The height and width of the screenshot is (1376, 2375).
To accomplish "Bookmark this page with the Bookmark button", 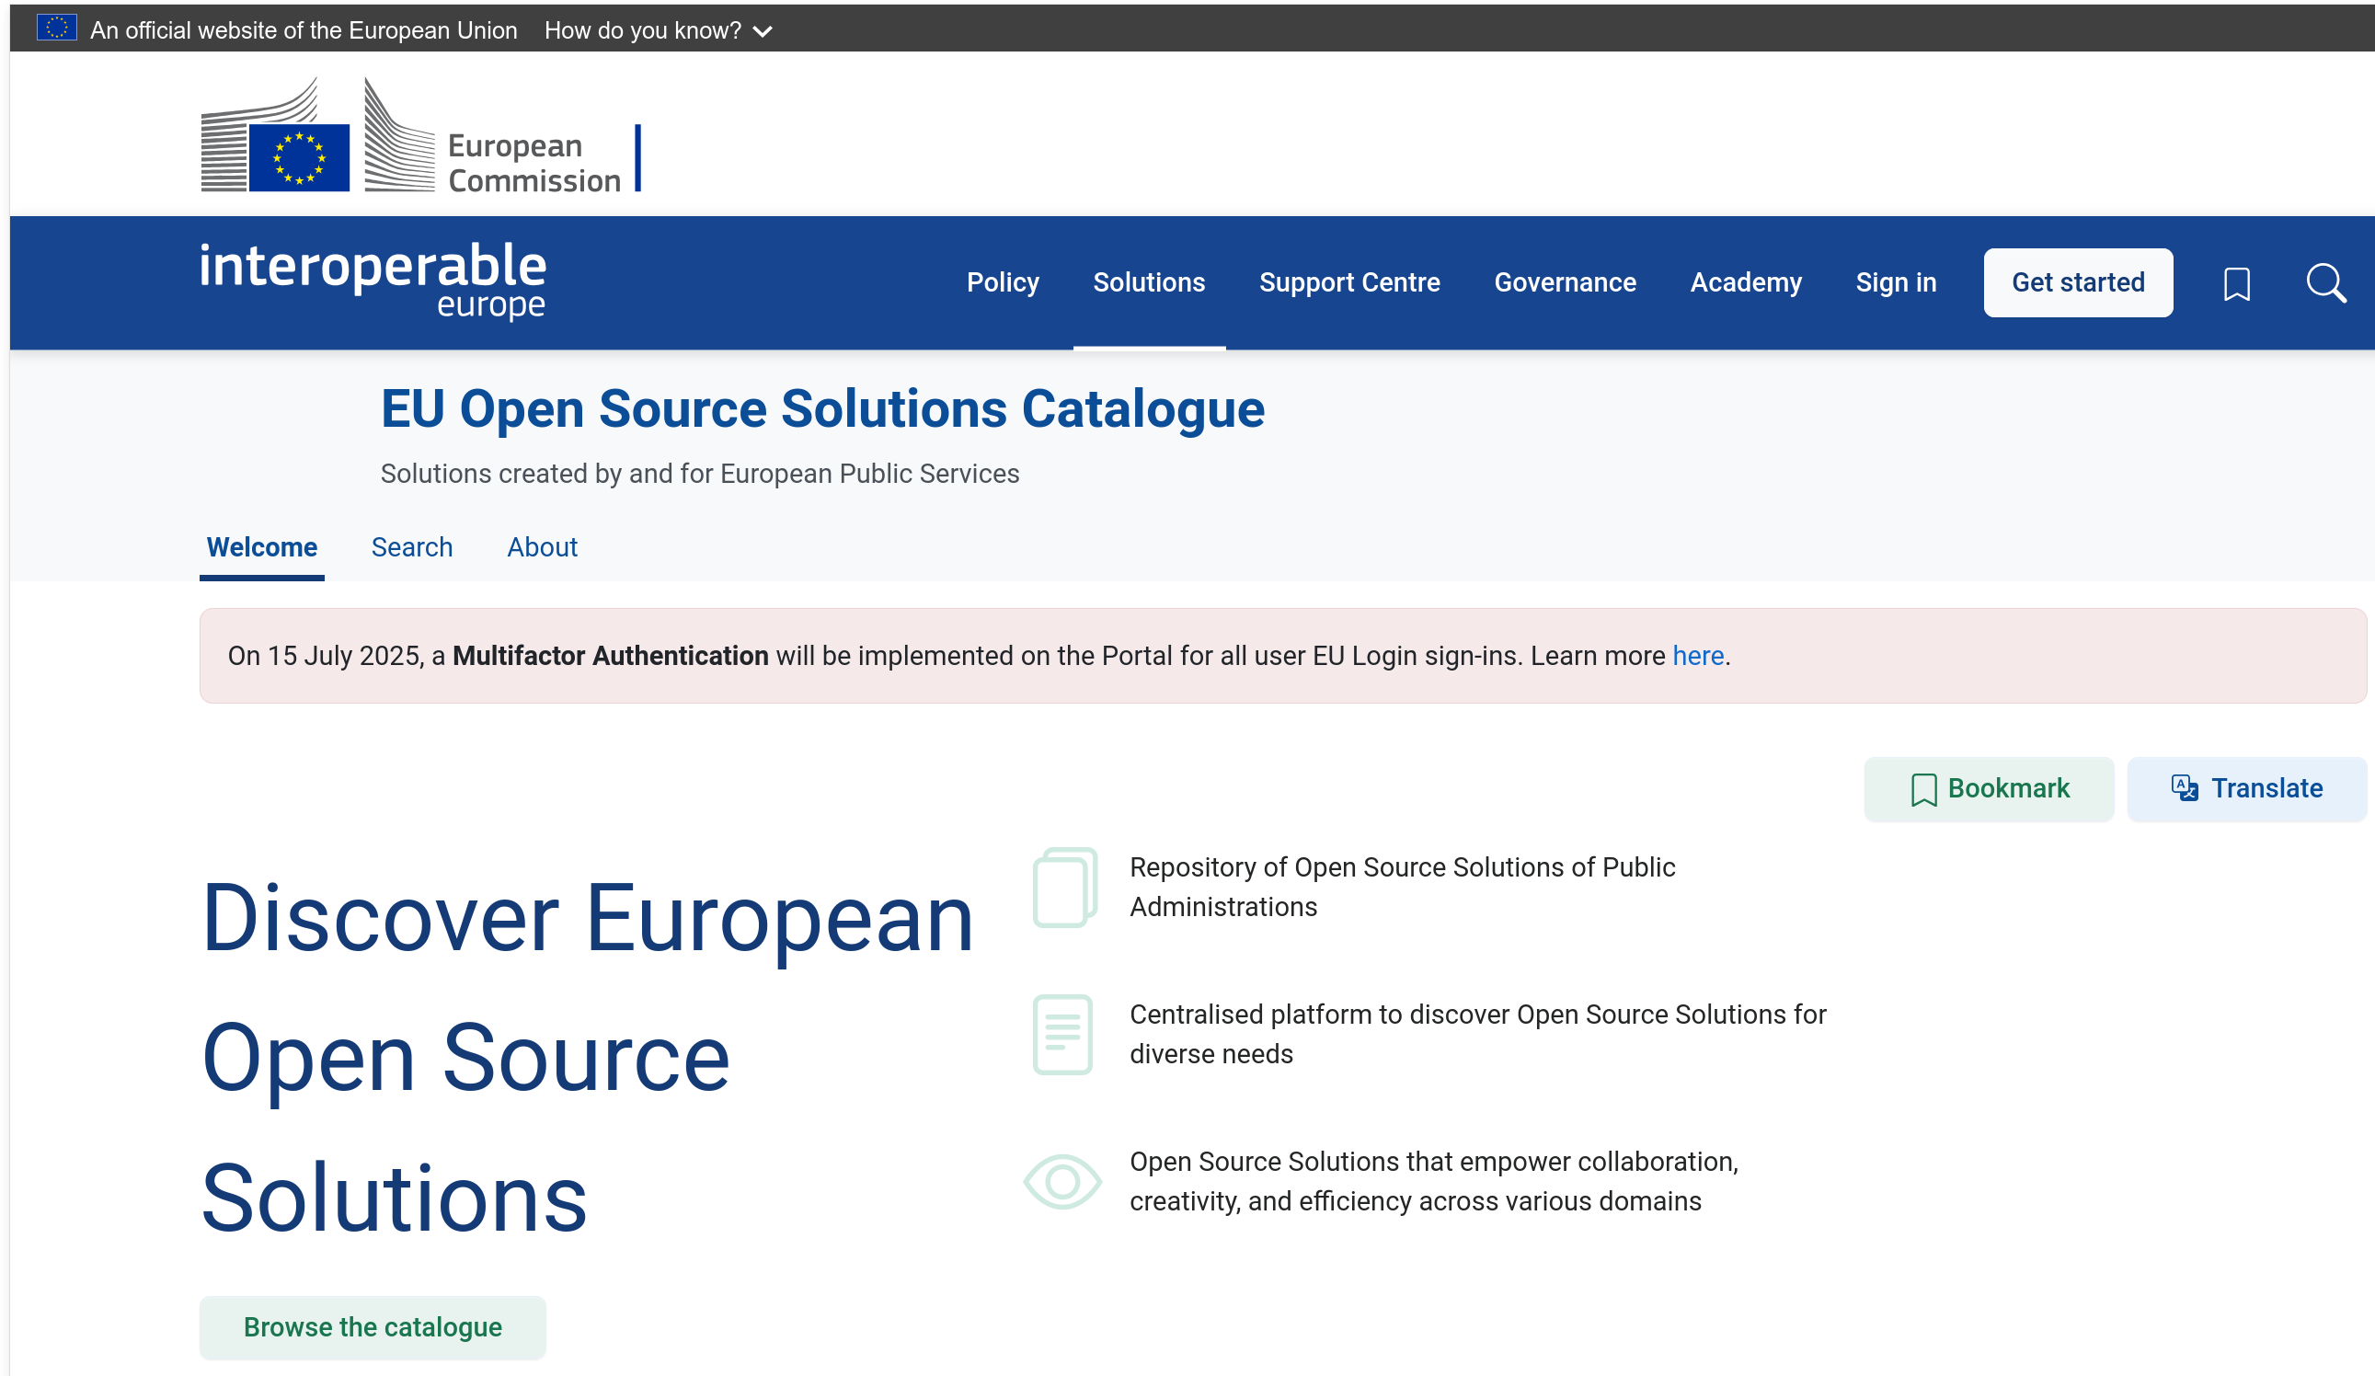I will pyautogui.click(x=1989, y=788).
